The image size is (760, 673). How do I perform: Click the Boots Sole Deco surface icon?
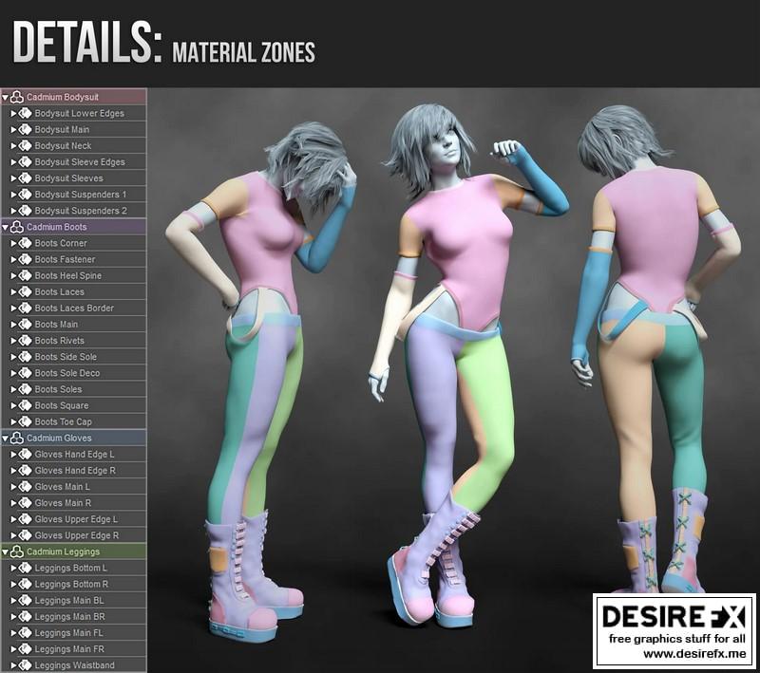click(x=25, y=373)
